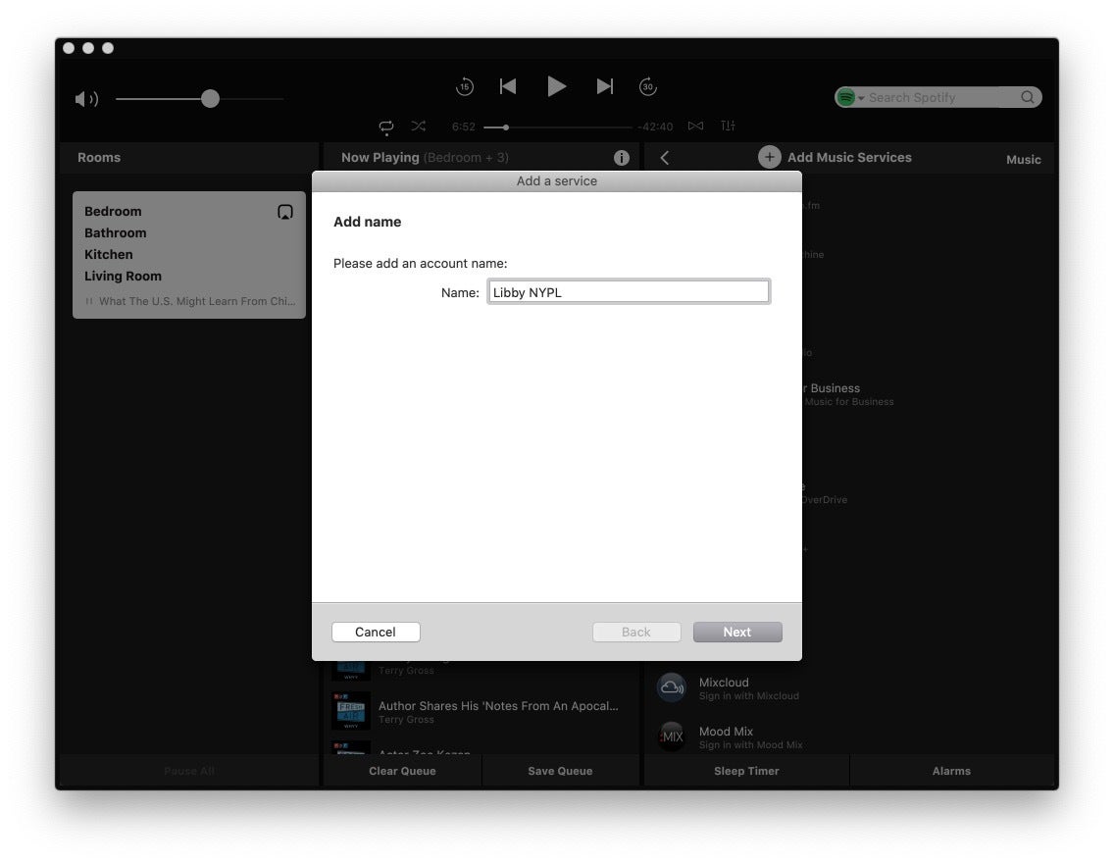Screen dimensions: 1114x863
Task: Click the Play button
Action: click(x=556, y=86)
